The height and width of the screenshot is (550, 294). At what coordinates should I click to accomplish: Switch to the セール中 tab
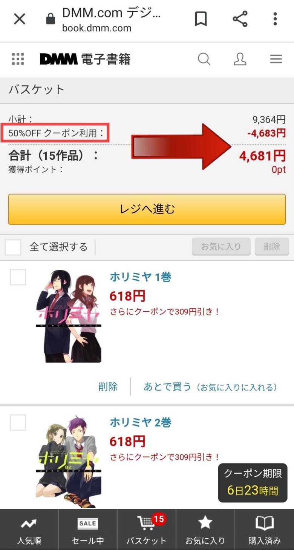point(88,530)
